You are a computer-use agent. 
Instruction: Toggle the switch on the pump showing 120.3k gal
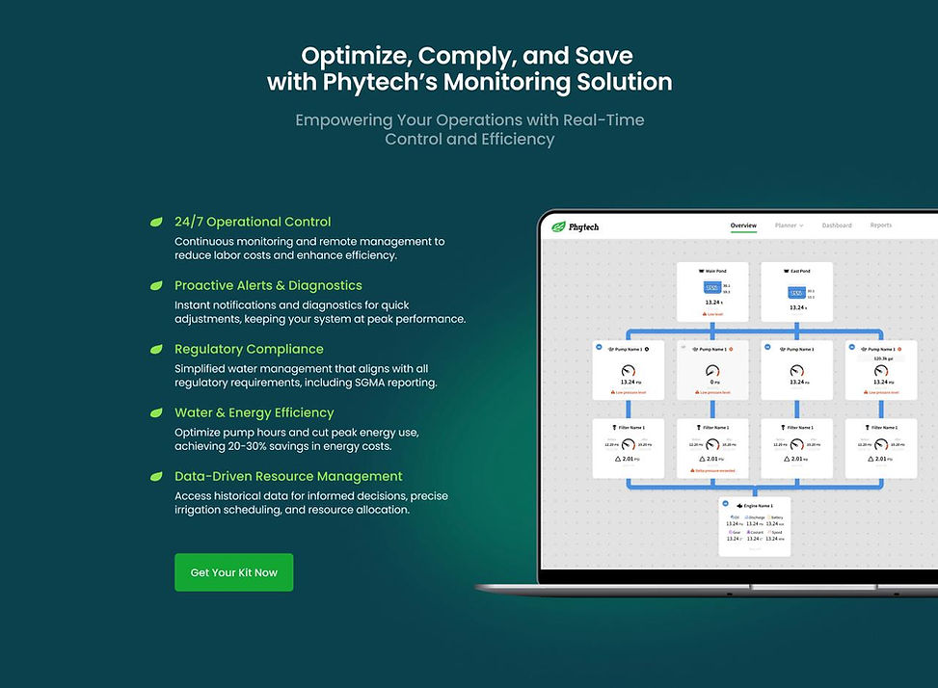[x=852, y=347]
